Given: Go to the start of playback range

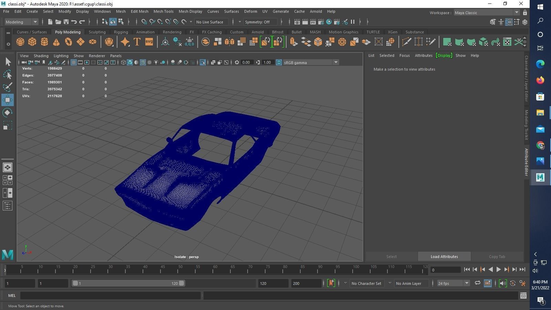Looking at the screenshot, I should click(467, 270).
